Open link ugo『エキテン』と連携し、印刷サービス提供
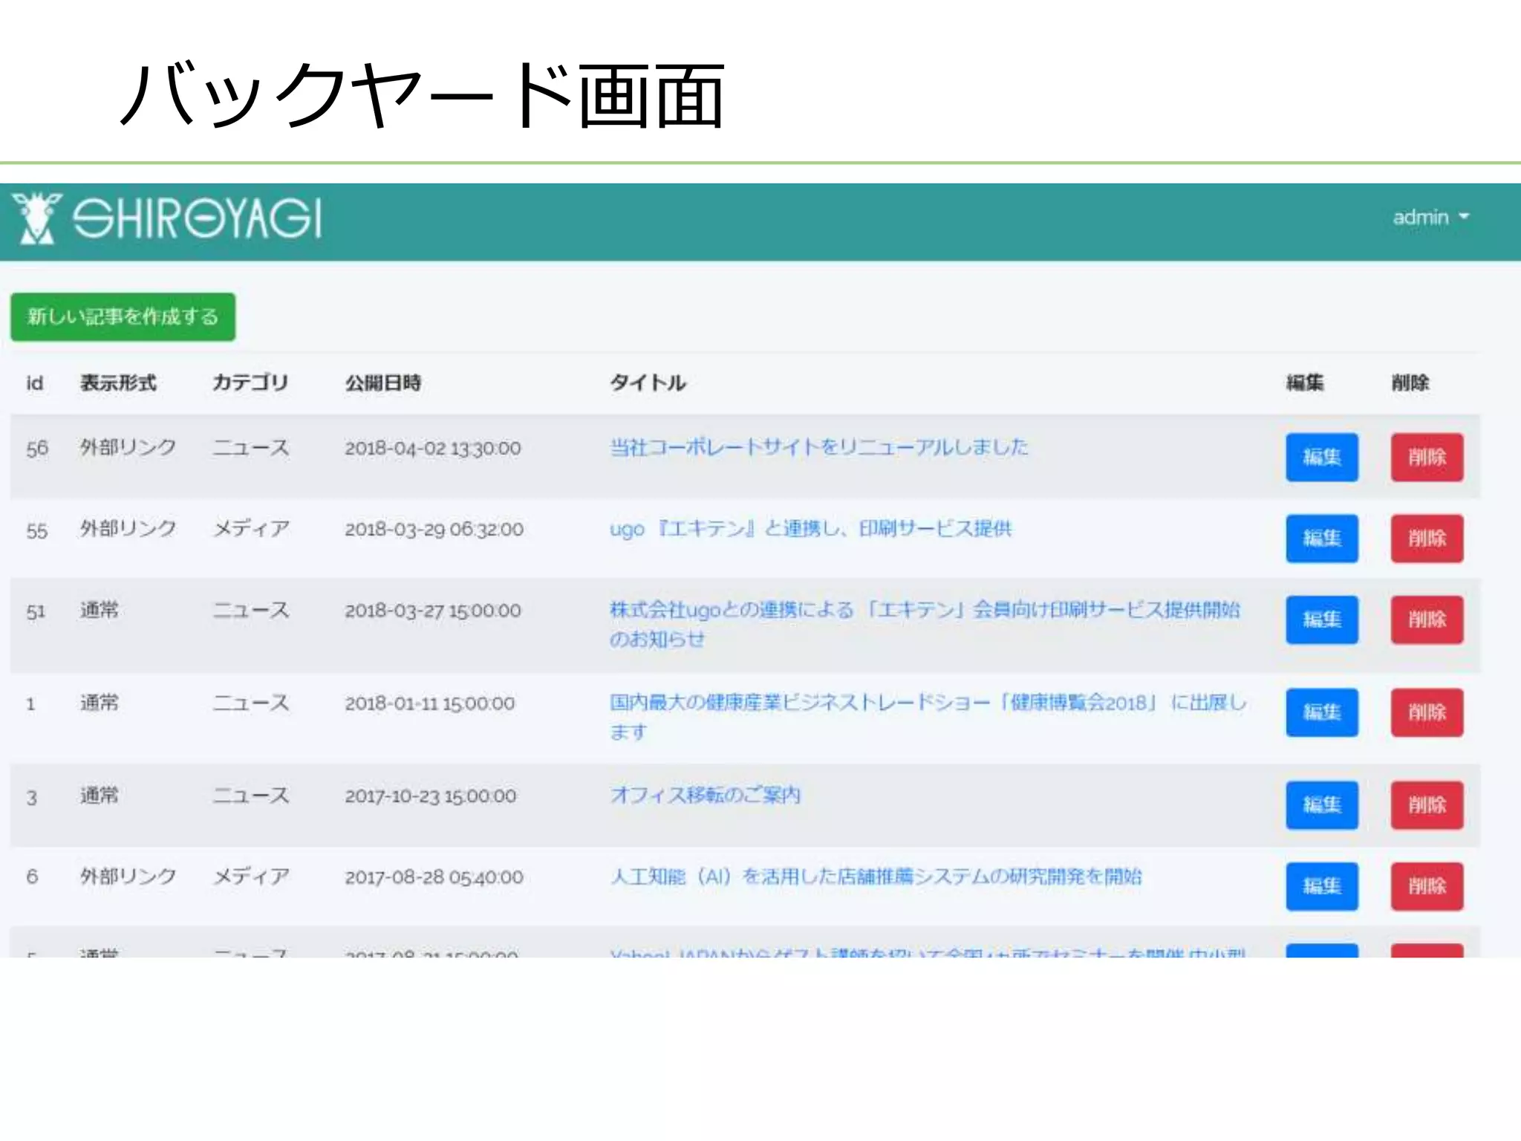Screen dimensions: 1521x1141 tap(810, 529)
